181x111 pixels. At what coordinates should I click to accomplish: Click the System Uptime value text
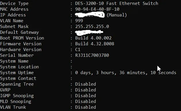(x=126, y=73)
